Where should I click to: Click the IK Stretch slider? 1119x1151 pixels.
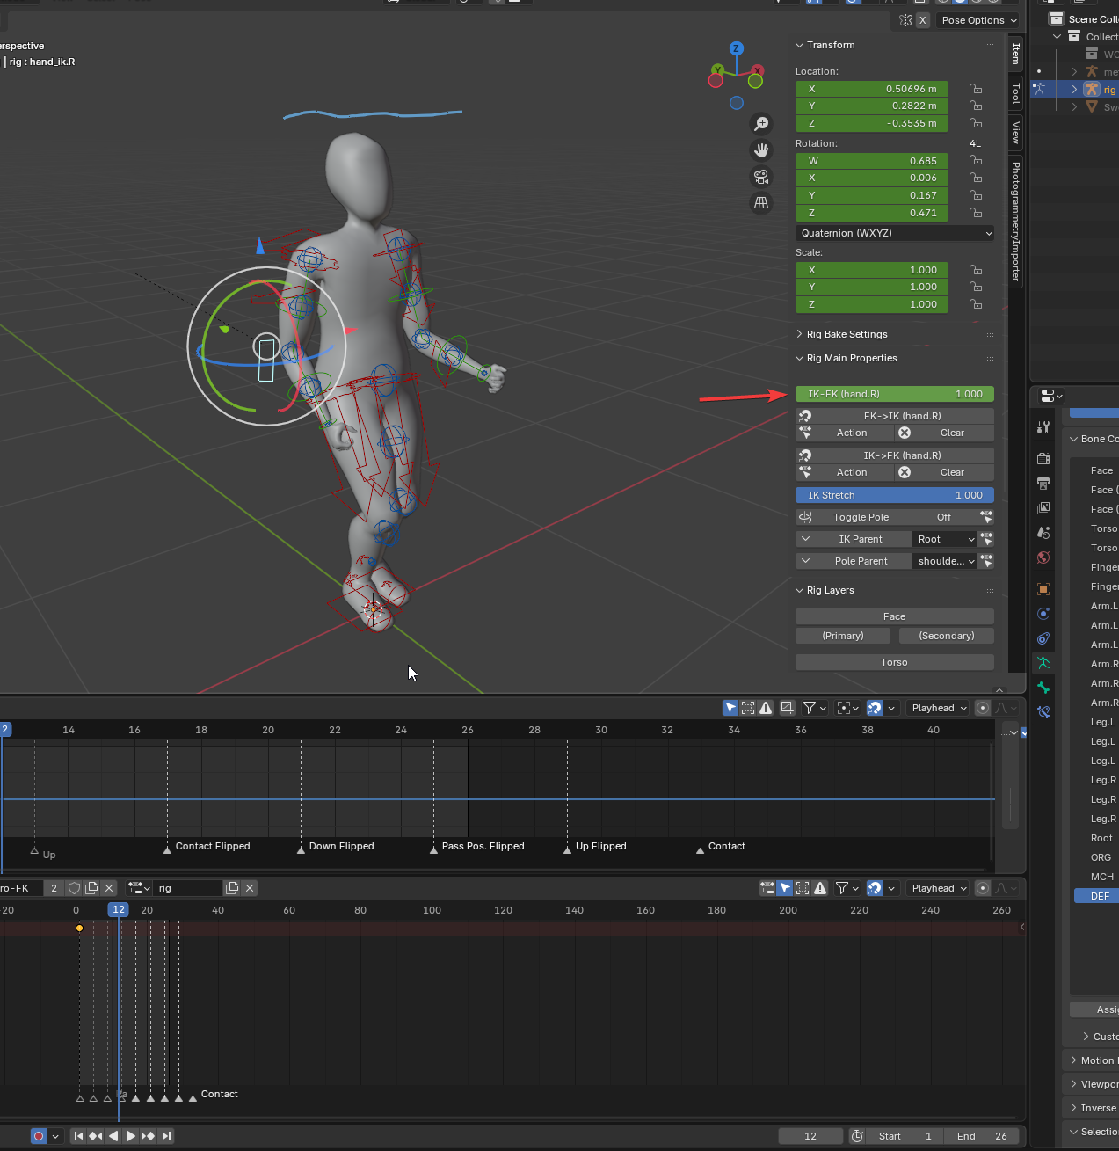click(894, 495)
